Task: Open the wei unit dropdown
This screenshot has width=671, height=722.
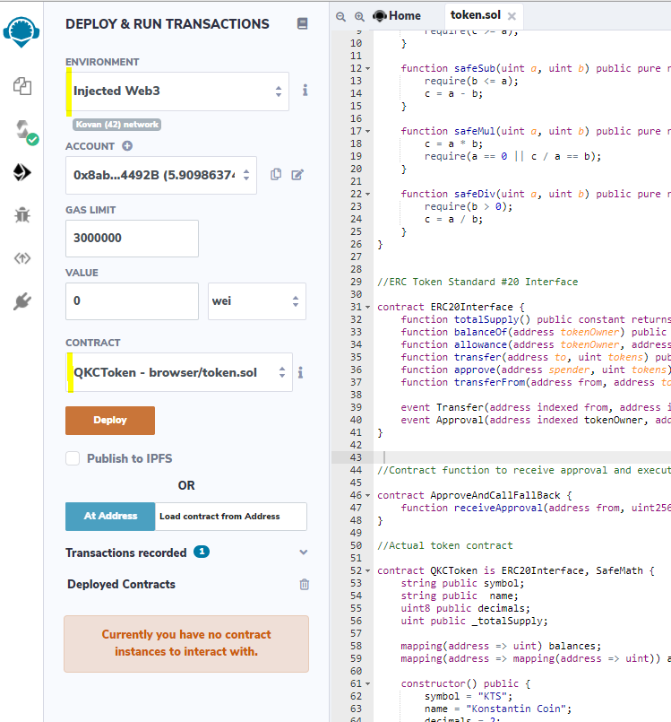Action: 256,301
